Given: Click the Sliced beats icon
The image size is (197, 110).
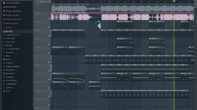Looking at the screenshot, I should click(4, 80).
